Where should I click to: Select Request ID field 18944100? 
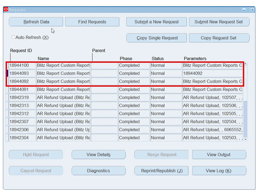[22, 65]
